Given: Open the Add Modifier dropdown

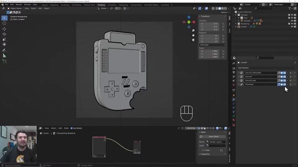Looking at the screenshot, I should point(267,68).
